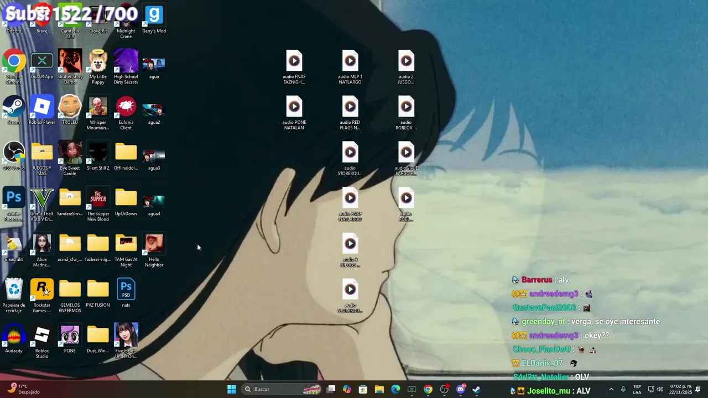
Task: Launch Steam from the desktop
Action: point(14,111)
